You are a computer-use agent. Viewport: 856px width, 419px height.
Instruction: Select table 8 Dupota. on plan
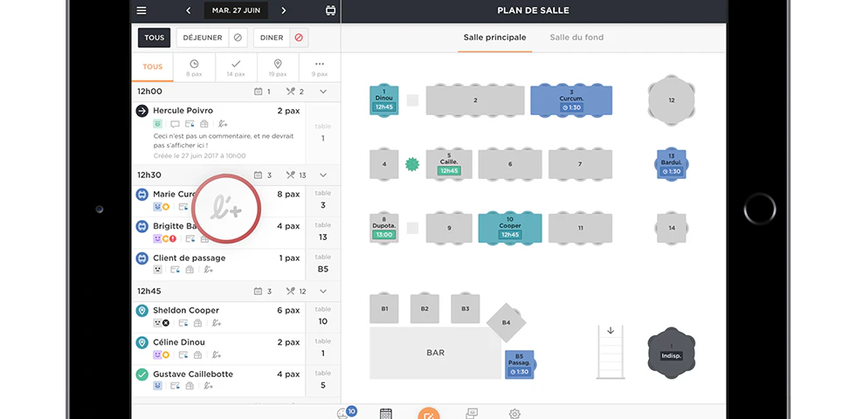[x=383, y=228]
